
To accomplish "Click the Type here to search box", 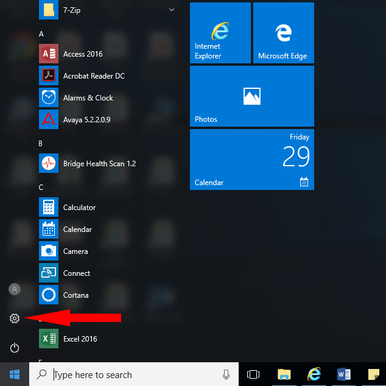I will point(134,374).
